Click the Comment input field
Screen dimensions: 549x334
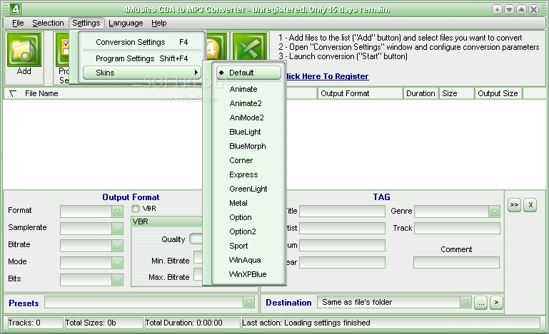click(457, 262)
